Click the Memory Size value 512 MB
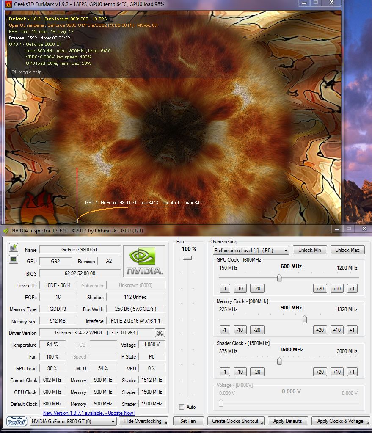 58,321
